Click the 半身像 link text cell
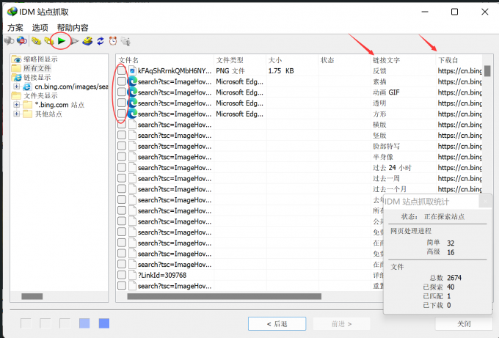 click(x=383, y=157)
